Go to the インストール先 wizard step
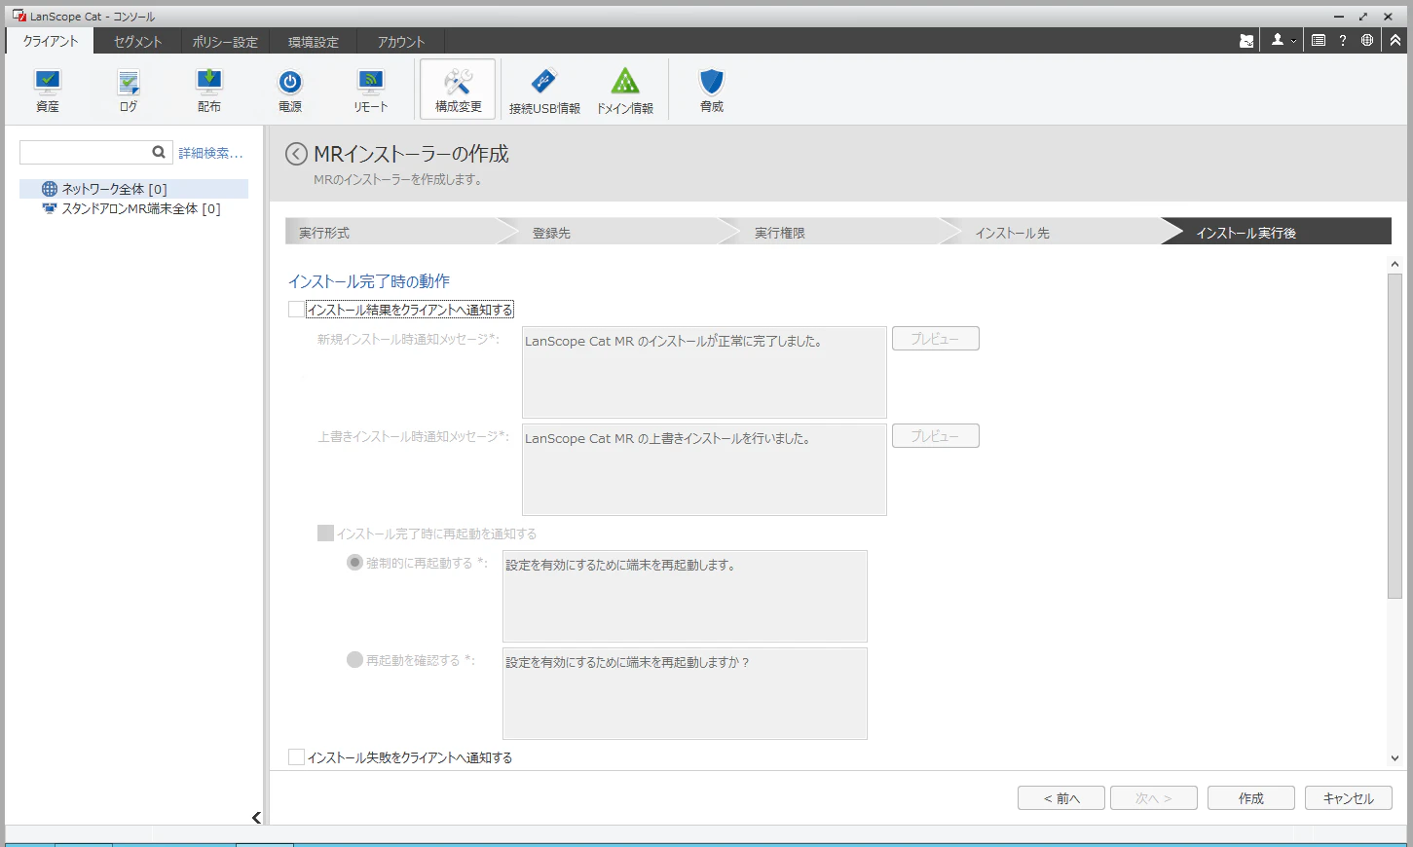The width and height of the screenshot is (1413, 847). pyautogui.click(x=1062, y=232)
